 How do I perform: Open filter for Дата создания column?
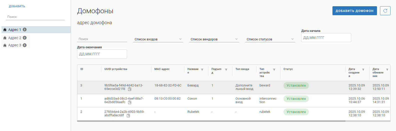[x=363, y=70]
